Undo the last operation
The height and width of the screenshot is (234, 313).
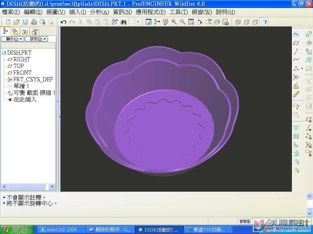coord(64,22)
